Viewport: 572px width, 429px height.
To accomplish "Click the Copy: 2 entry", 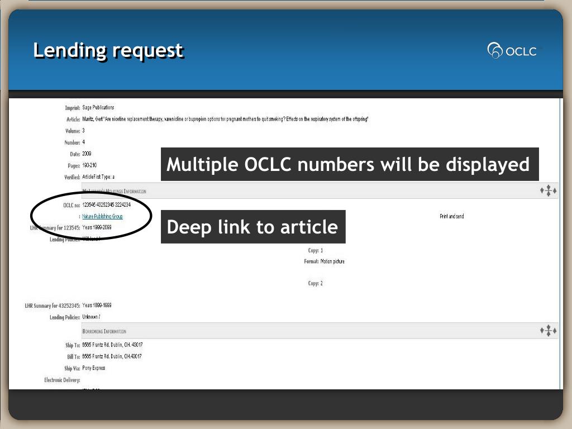I will pos(316,283).
